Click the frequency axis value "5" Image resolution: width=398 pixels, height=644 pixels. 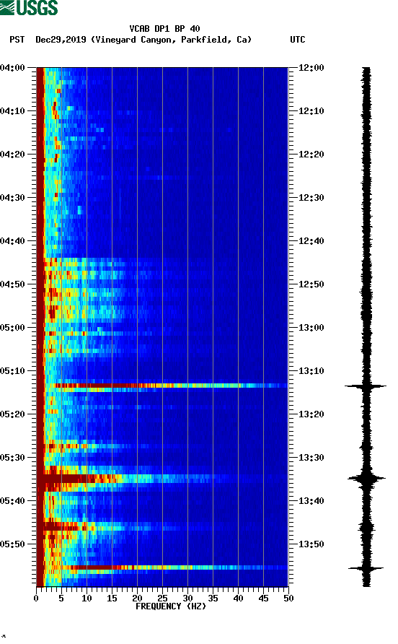click(x=61, y=599)
